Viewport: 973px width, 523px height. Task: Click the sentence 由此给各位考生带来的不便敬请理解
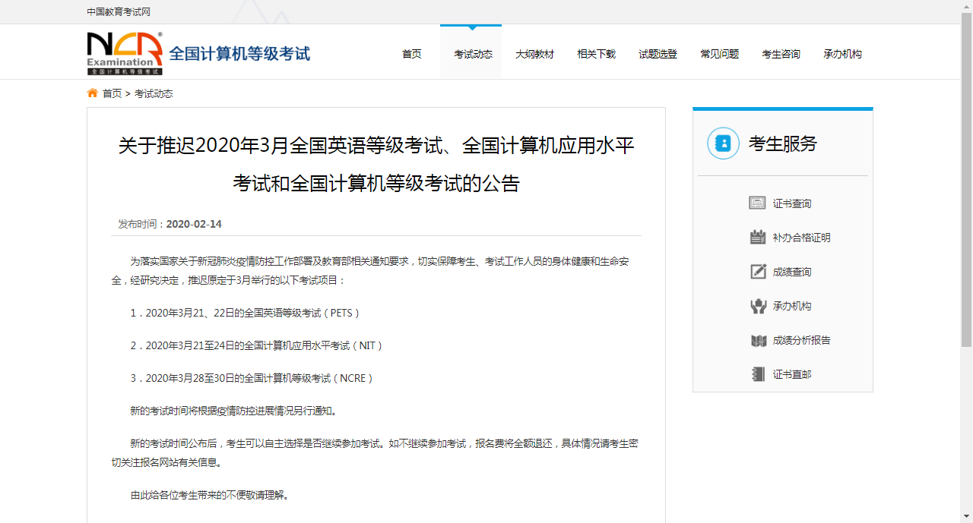coord(209,495)
